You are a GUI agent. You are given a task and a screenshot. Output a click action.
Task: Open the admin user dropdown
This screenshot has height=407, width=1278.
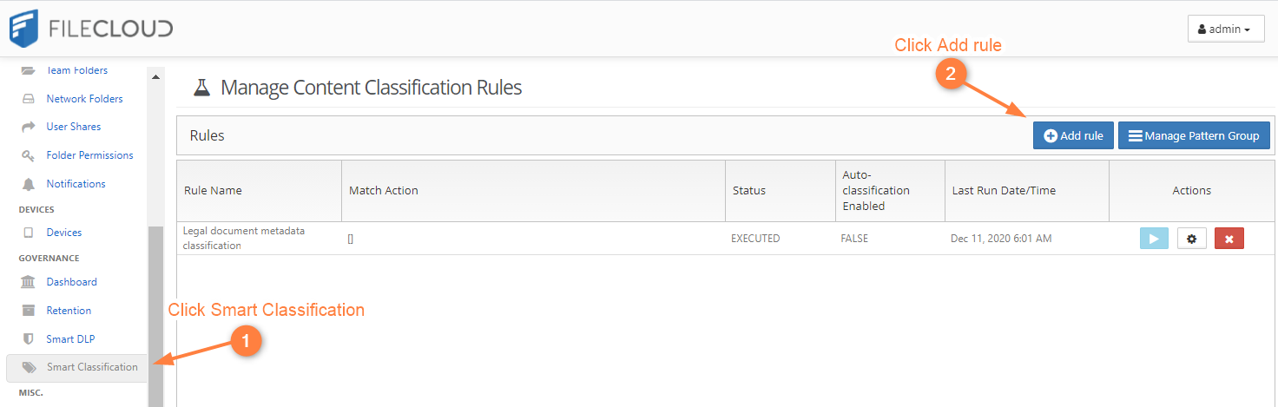[x=1225, y=29]
